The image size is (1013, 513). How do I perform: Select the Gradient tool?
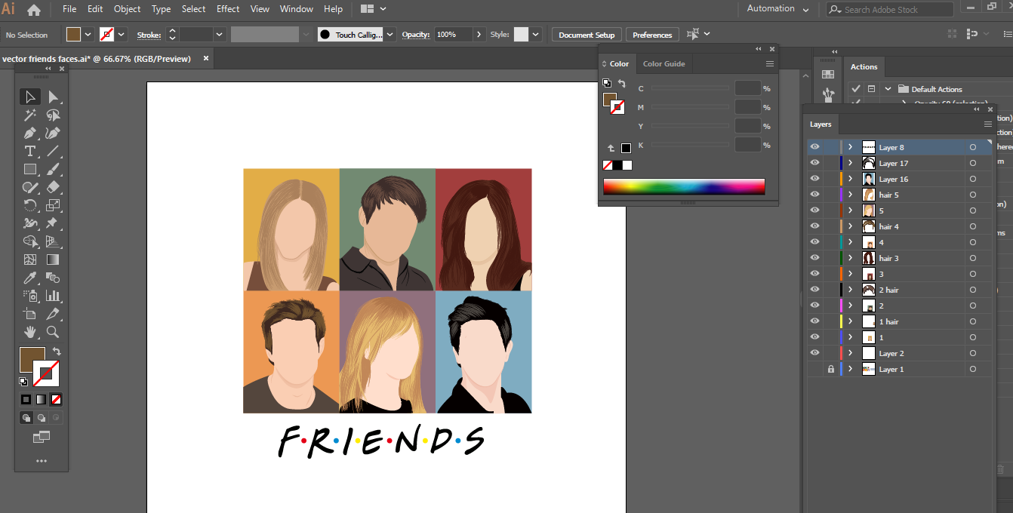tap(53, 260)
